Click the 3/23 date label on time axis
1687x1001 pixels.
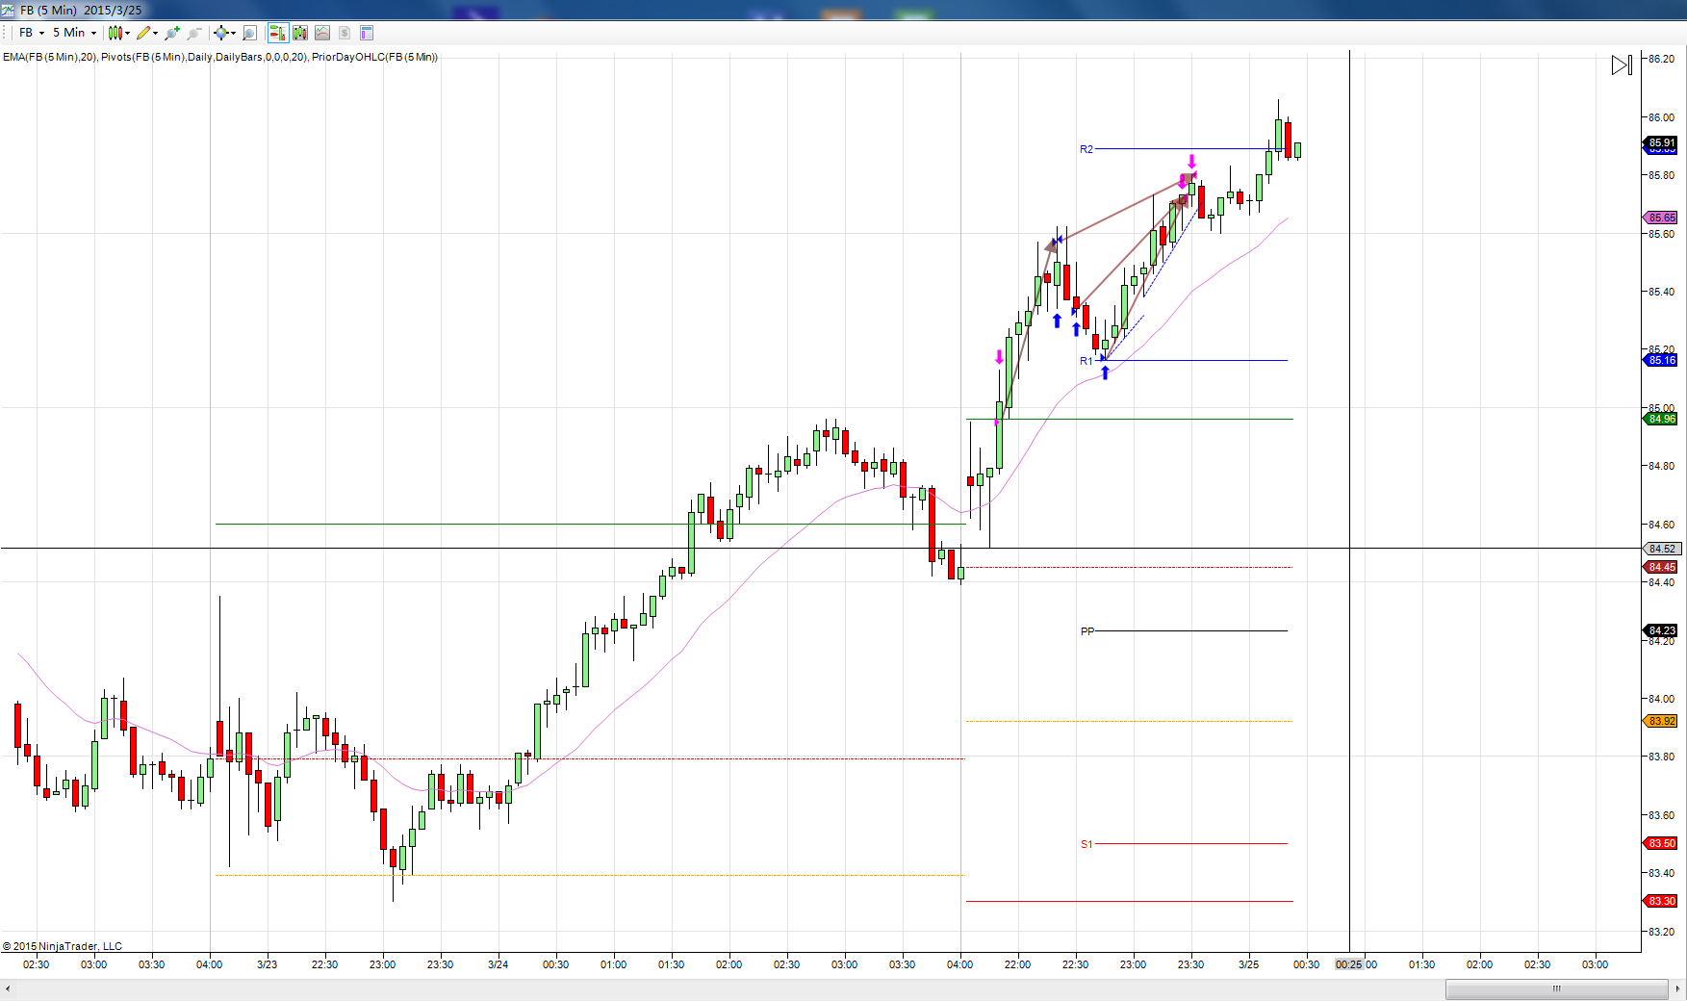pos(267,964)
